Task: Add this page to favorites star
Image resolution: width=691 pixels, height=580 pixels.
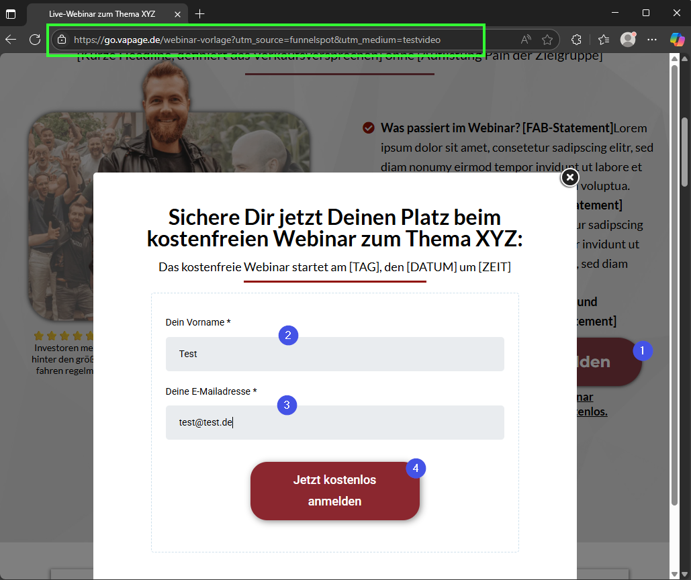Action: pos(547,40)
